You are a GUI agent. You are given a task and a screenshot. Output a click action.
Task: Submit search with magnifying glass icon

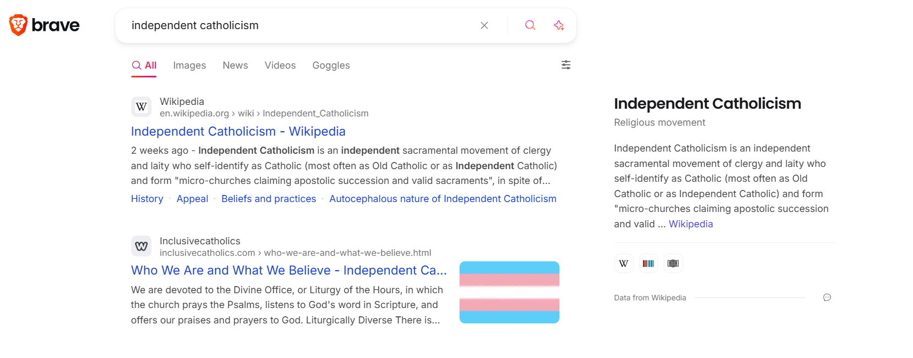(x=530, y=25)
